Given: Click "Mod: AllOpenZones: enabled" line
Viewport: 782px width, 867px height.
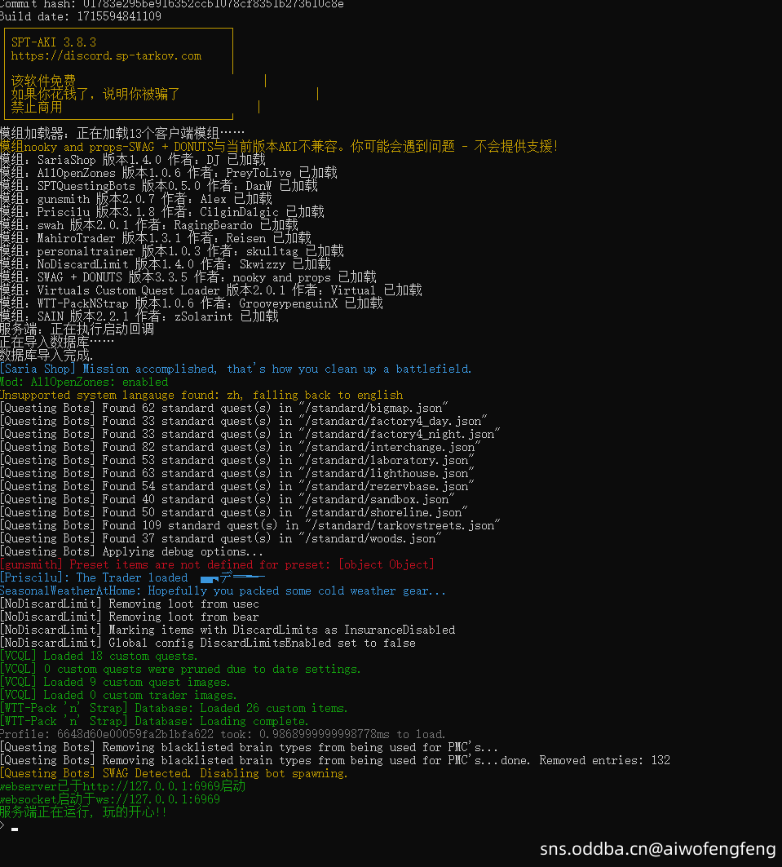Looking at the screenshot, I should [x=84, y=382].
